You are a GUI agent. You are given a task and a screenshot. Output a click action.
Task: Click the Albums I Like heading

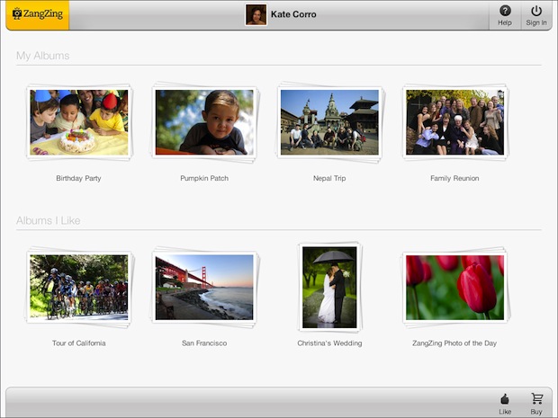(49, 220)
